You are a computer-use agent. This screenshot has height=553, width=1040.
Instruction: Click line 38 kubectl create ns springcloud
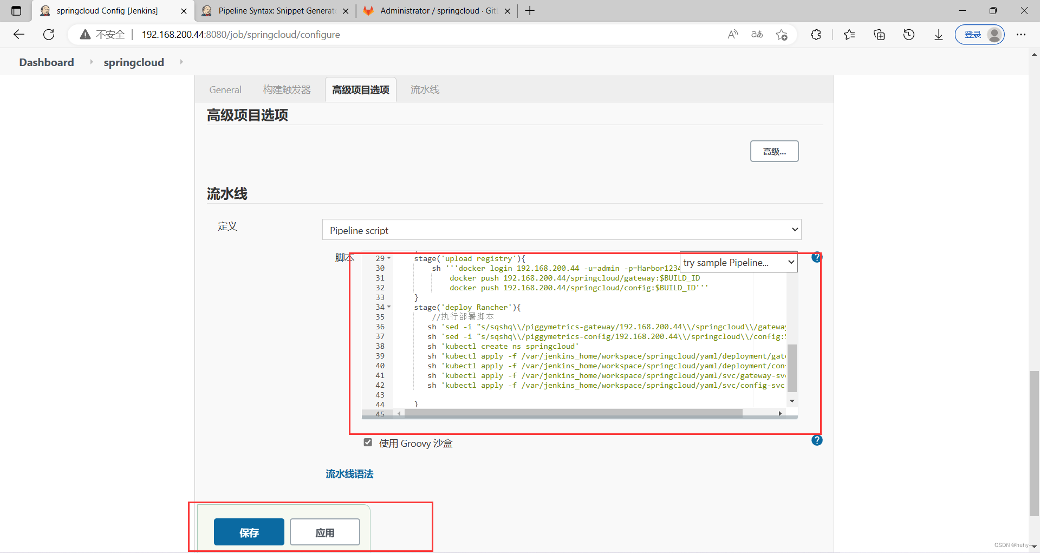503,346
